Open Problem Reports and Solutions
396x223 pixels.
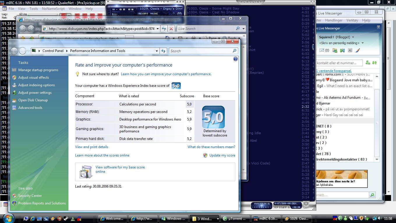coord(42,203)
